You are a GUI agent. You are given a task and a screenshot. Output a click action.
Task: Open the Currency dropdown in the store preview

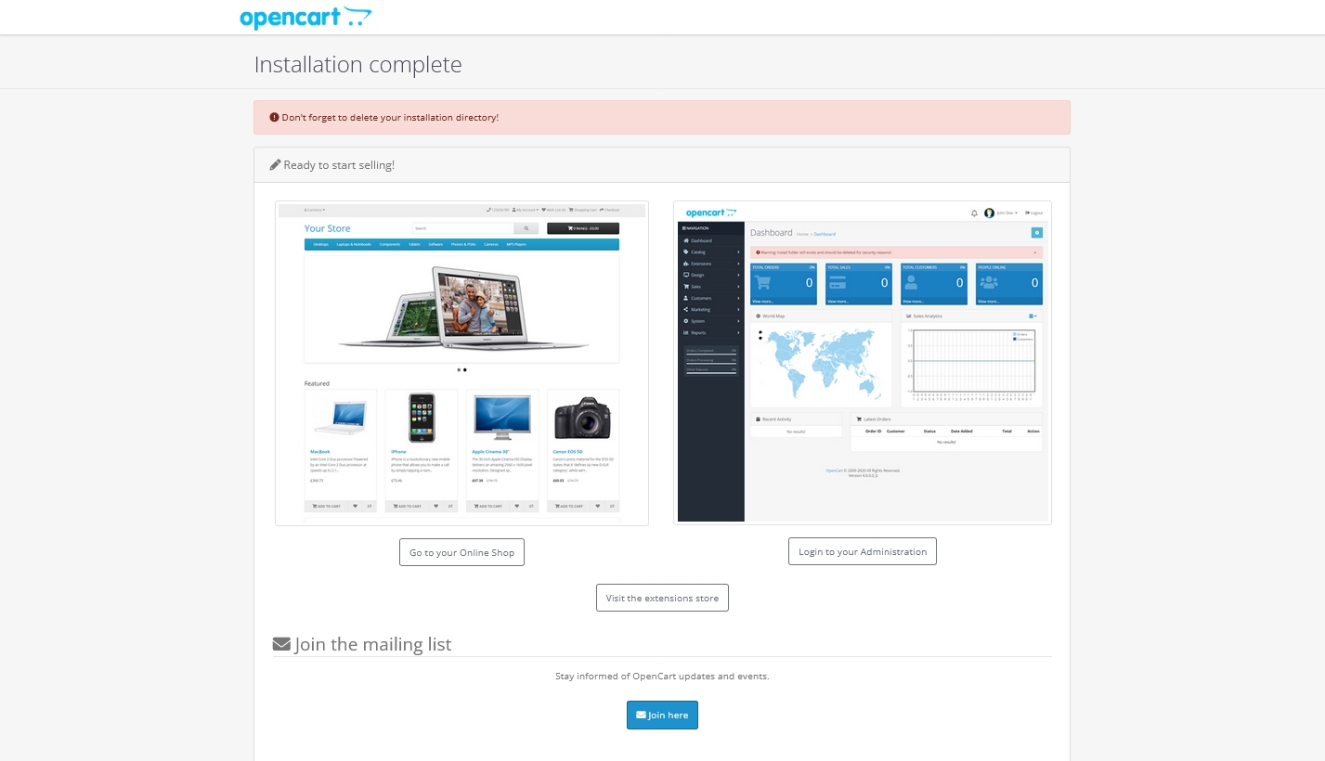coord(316,210)
